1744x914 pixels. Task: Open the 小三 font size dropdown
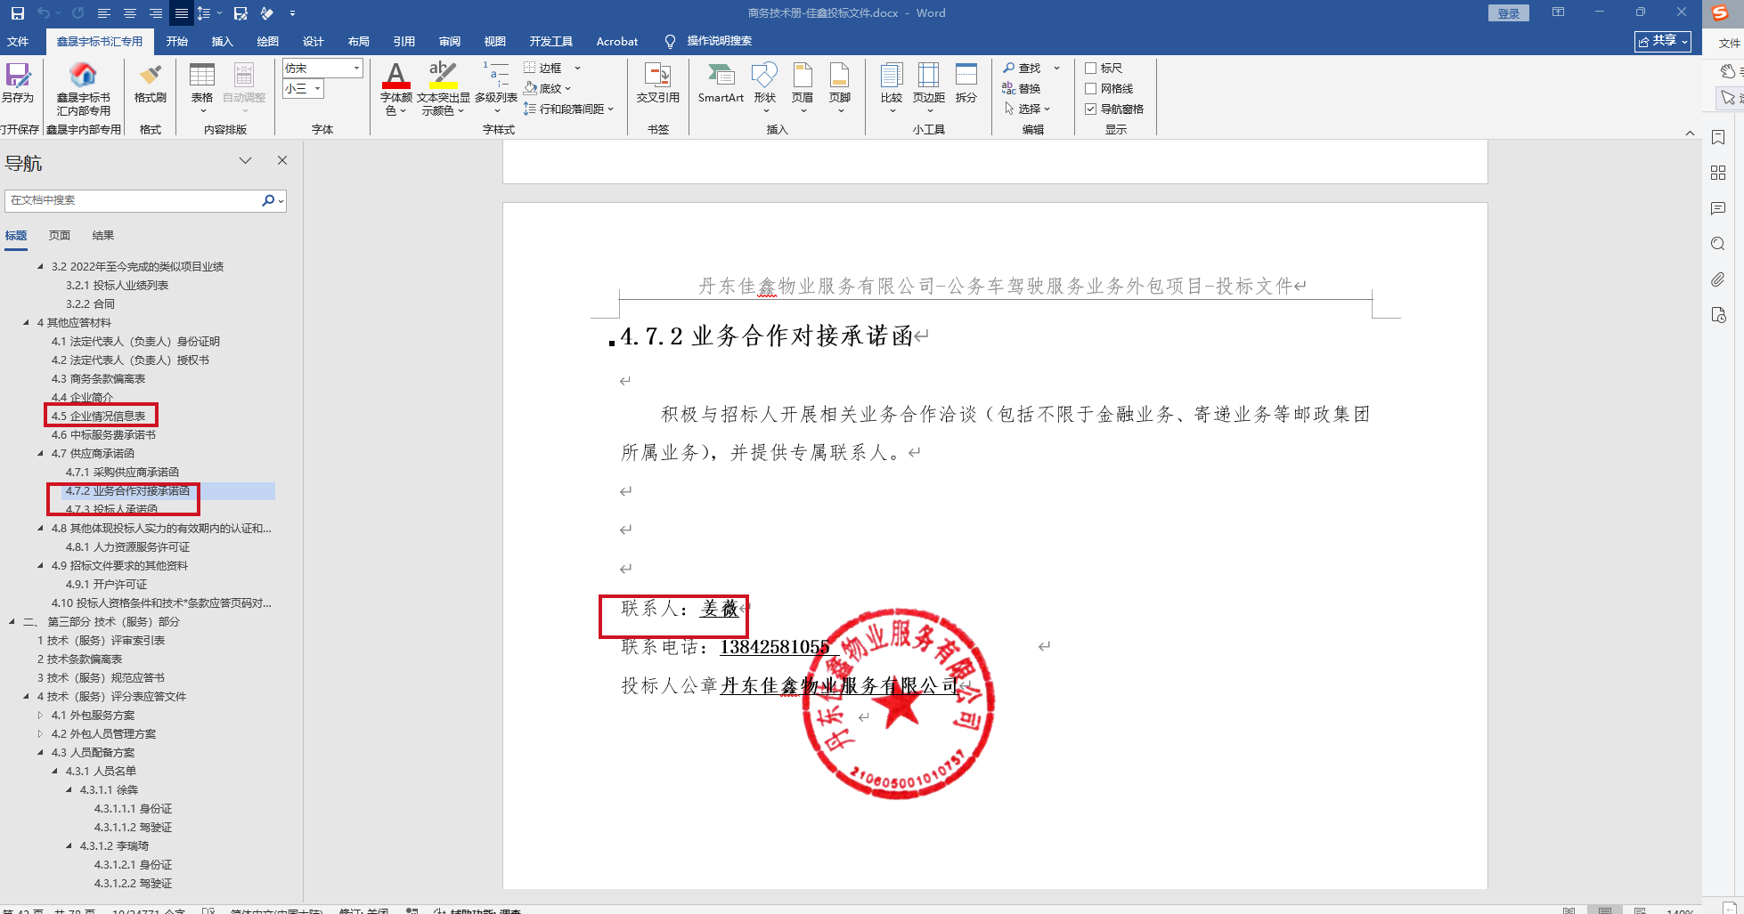point(317,88)
